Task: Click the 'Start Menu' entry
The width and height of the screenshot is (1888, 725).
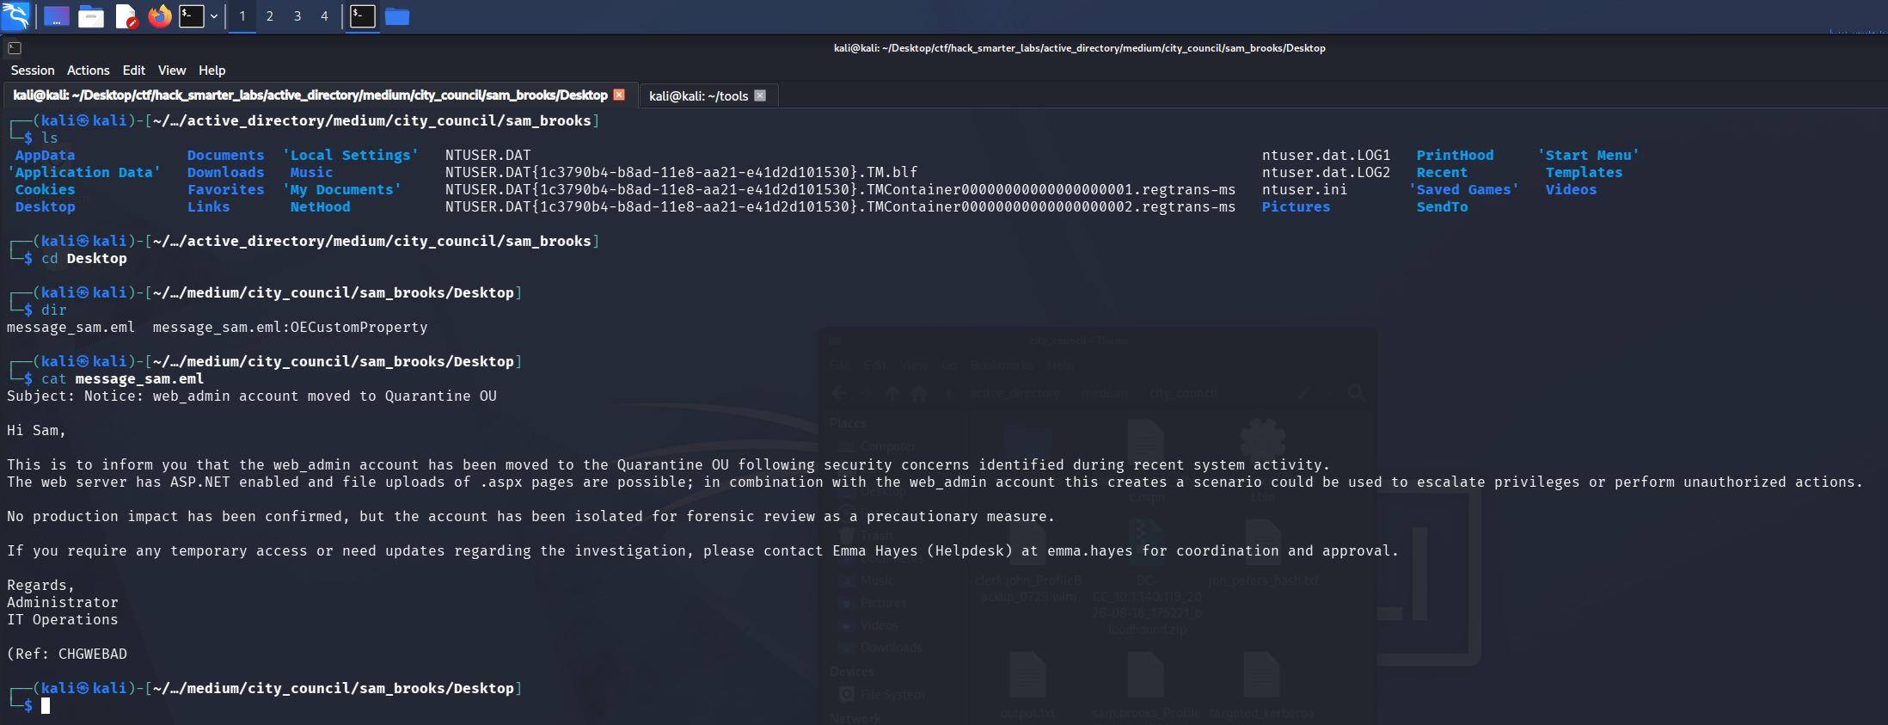Action: click(x=1589, y=156)
